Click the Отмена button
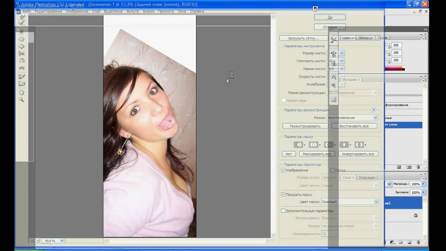The image size is (446, 251). tap(330, 27)
